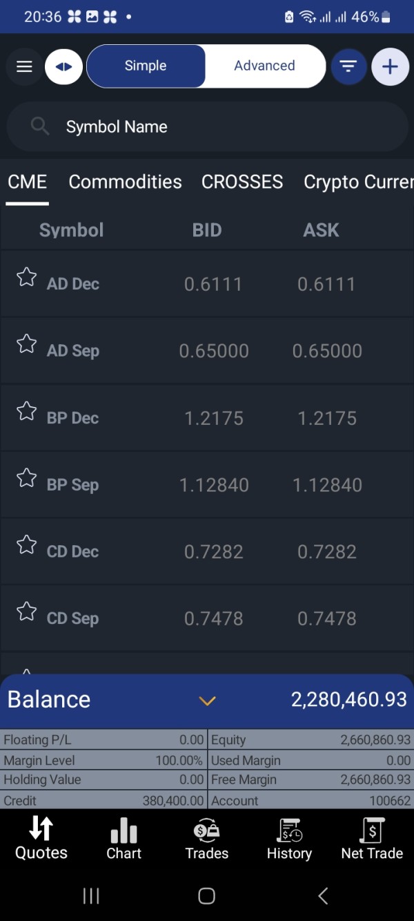Star the CD Dec symbol
Screen dimensions: 414x921
[x=26, y=545]
